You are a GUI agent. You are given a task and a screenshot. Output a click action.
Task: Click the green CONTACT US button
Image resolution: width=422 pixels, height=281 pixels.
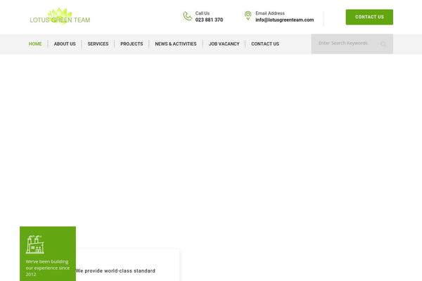point(369,17)
